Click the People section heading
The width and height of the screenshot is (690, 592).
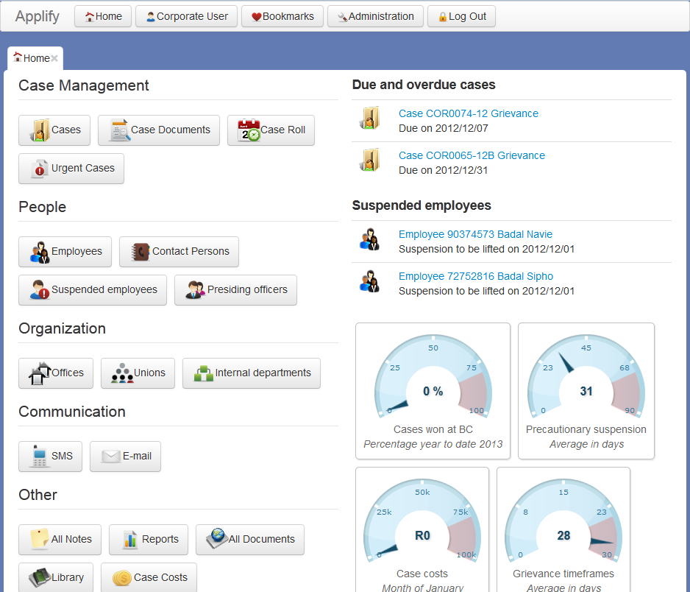pos(42,207)
